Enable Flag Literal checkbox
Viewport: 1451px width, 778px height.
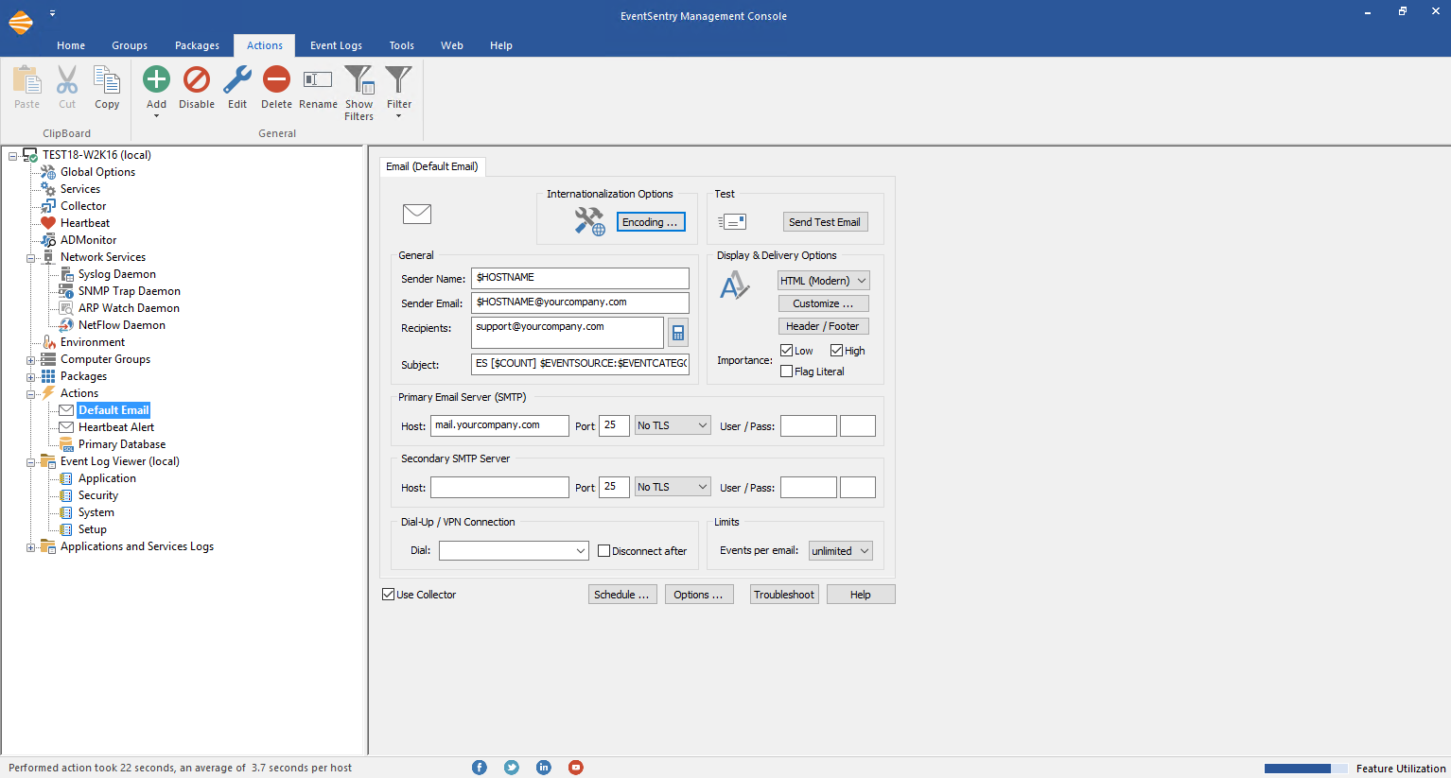pyautogui.click(x=786, y=372)
